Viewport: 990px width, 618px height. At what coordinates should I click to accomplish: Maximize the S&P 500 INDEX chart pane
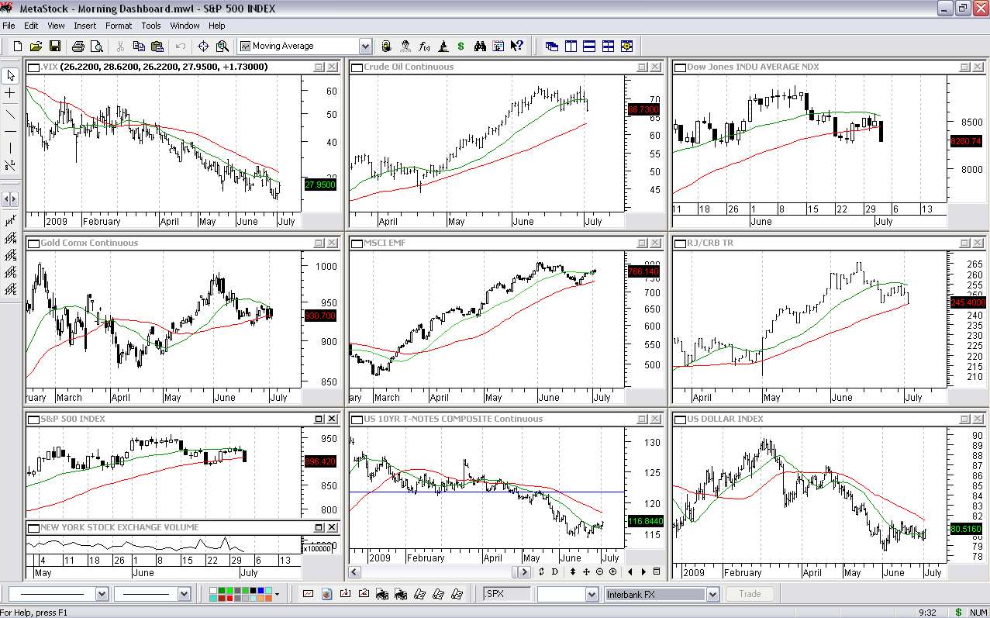click(319, 419)
